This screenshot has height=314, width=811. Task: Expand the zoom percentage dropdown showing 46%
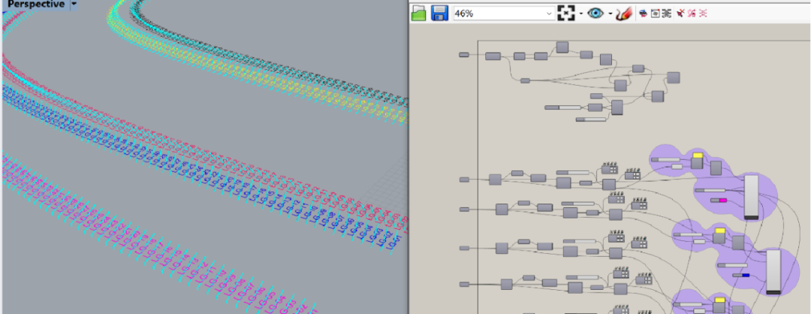pos(549,14)
